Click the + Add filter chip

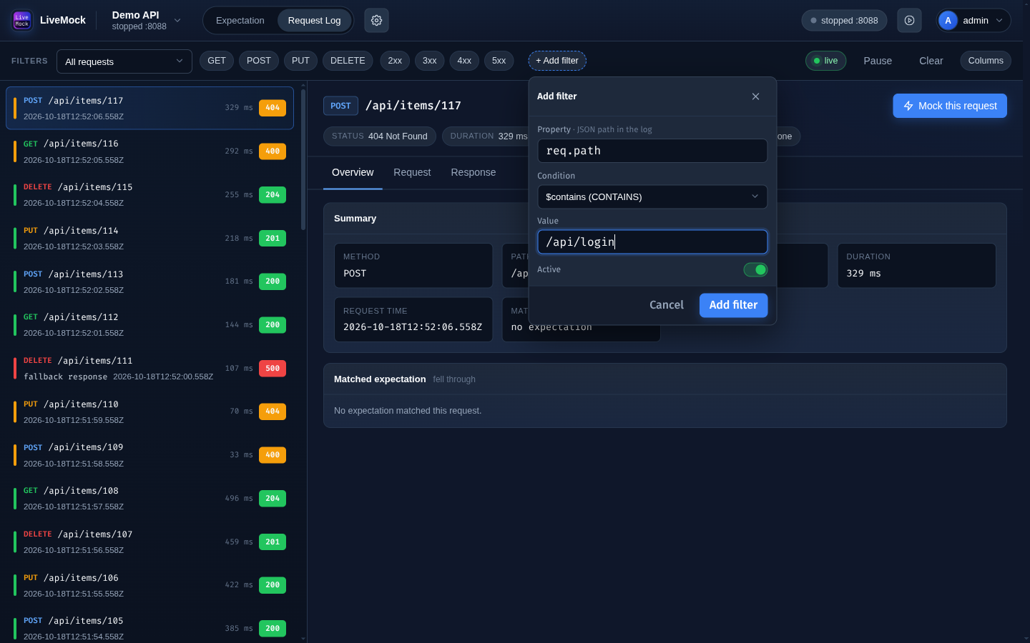[x=557, y=61]
